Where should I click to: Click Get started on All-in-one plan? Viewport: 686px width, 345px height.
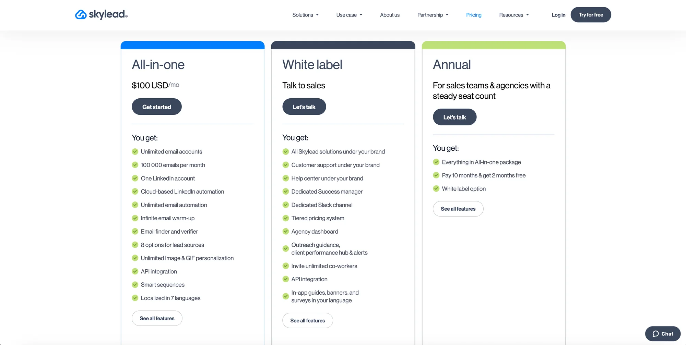[x=157, y=107]
